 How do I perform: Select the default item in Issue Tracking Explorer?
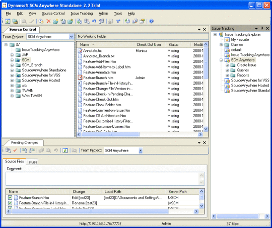click(236, 50)
